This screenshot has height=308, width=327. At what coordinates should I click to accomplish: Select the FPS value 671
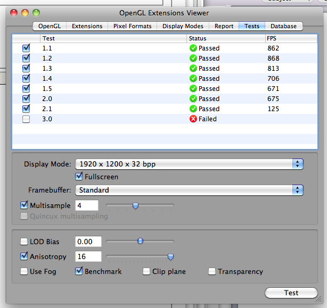pos(273,88)
